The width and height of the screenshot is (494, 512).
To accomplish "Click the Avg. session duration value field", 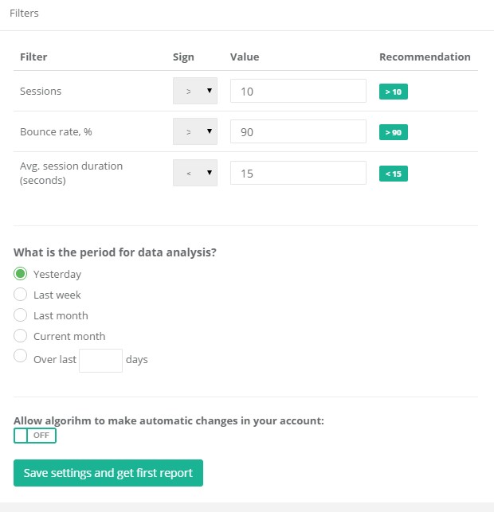I will pyautogui.click(x=298, y=173).
